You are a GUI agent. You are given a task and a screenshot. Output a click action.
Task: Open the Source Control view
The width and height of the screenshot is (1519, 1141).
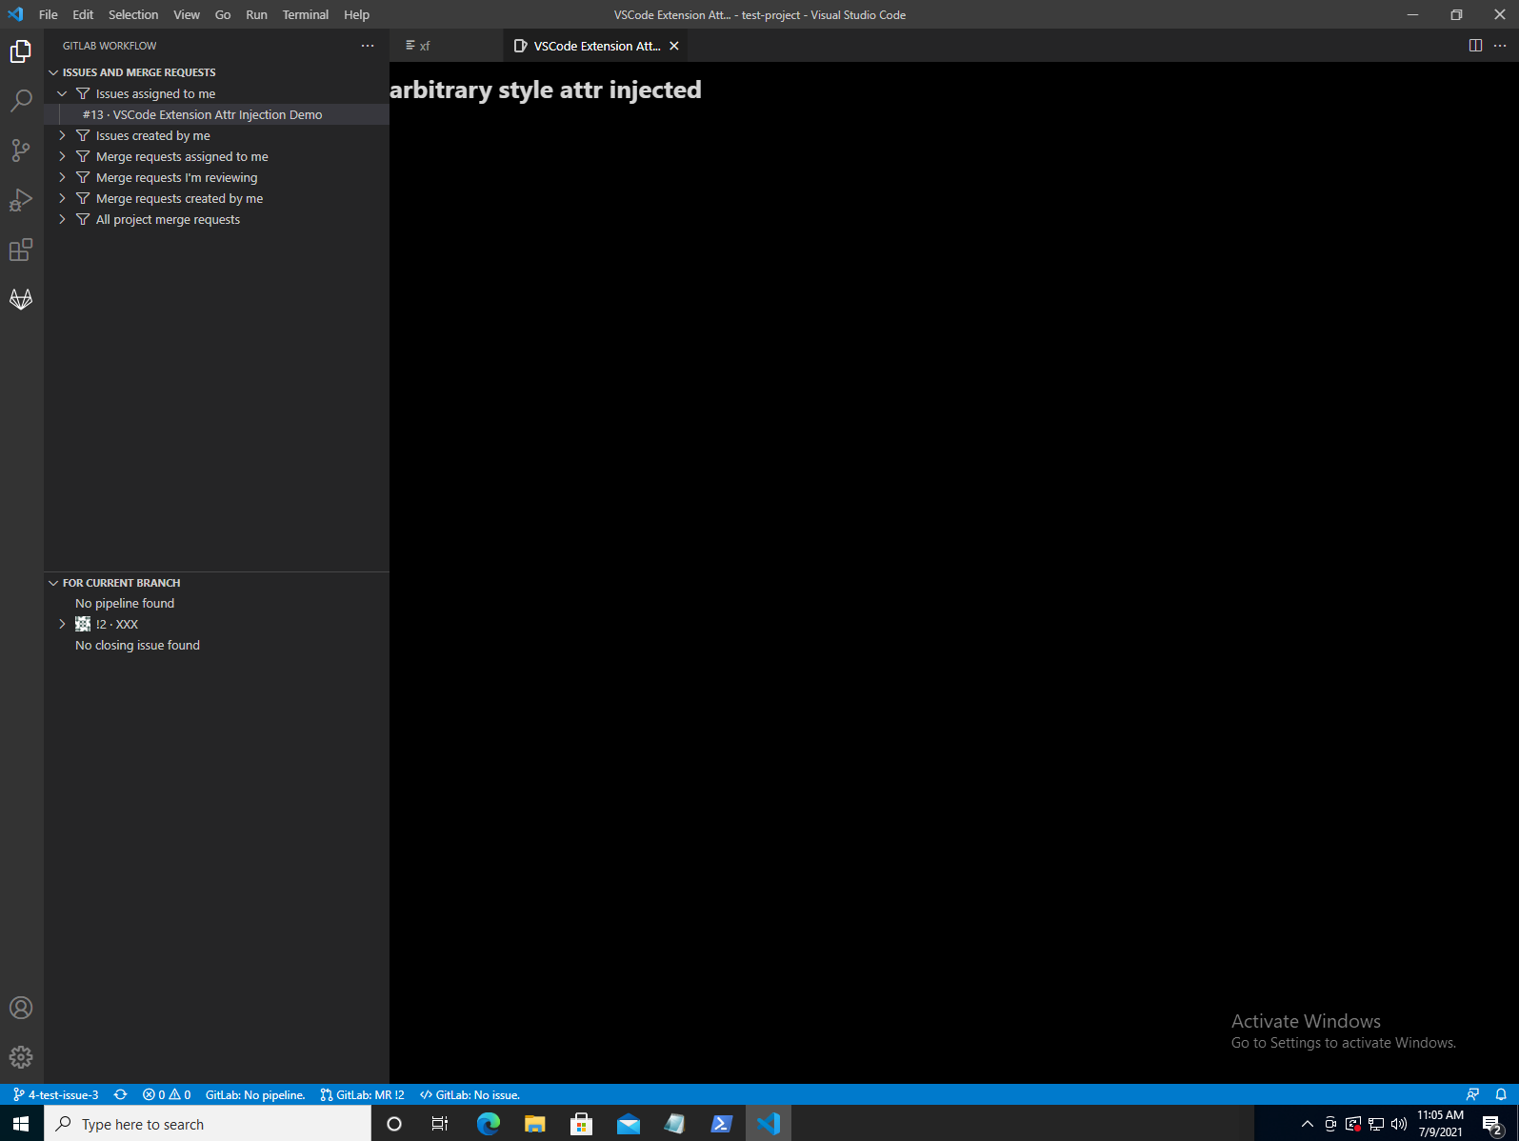click(21, 150)
